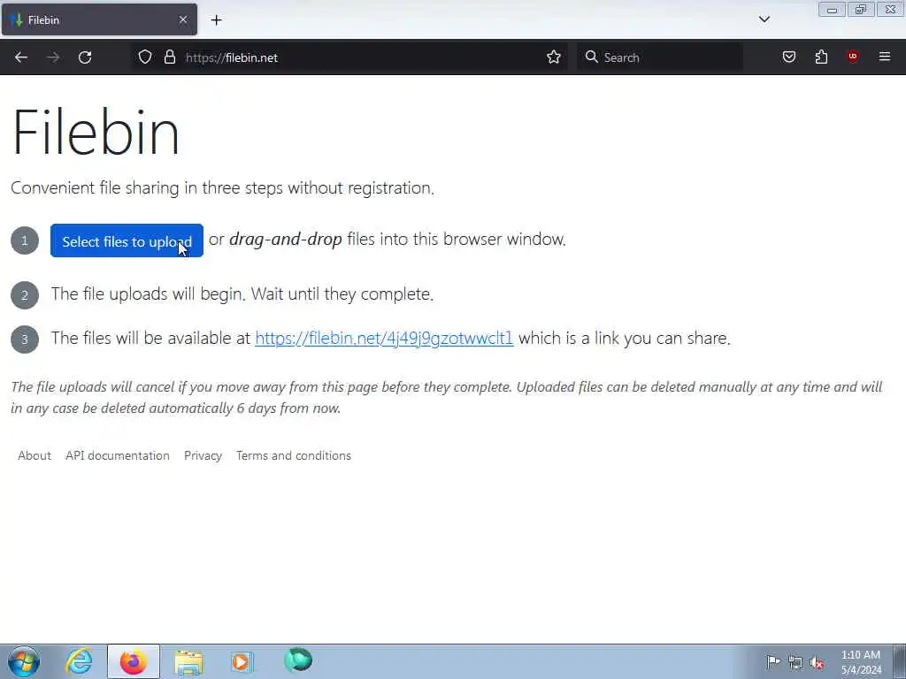This screenshot has height=679, width=906.
Task: Focus the Search box in toolbar
Action: 659,57
